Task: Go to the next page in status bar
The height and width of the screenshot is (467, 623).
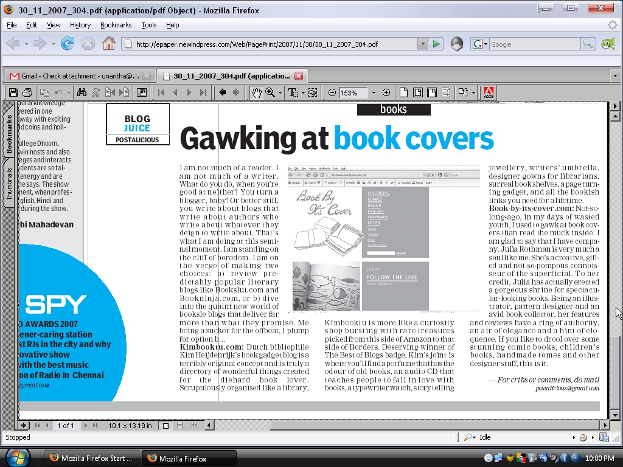Action: 85,426
